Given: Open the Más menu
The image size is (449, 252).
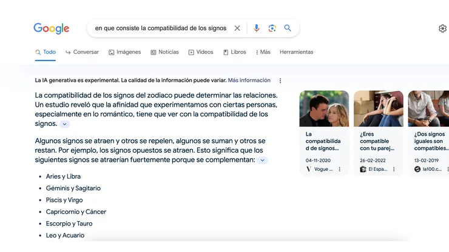Looking at the screenshot, I should click(x=263, y=52).
